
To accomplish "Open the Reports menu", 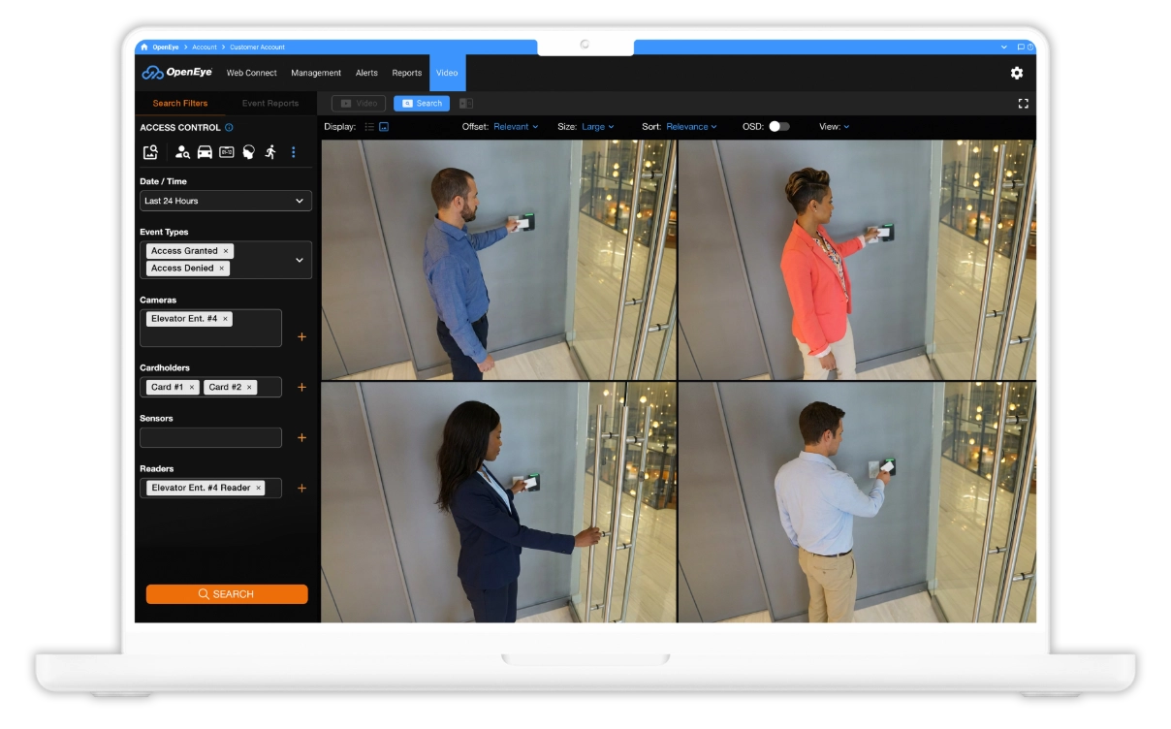I will pyautogui.click(x=407, y=73).
